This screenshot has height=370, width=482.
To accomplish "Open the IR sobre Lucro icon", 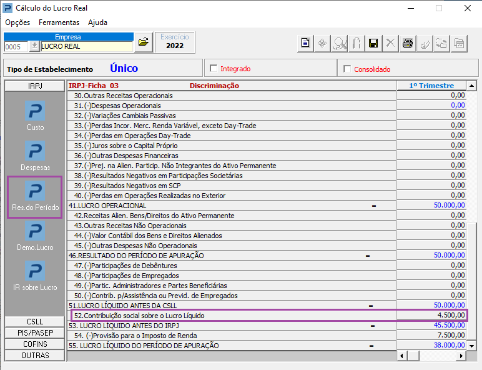I will (35, 276).
